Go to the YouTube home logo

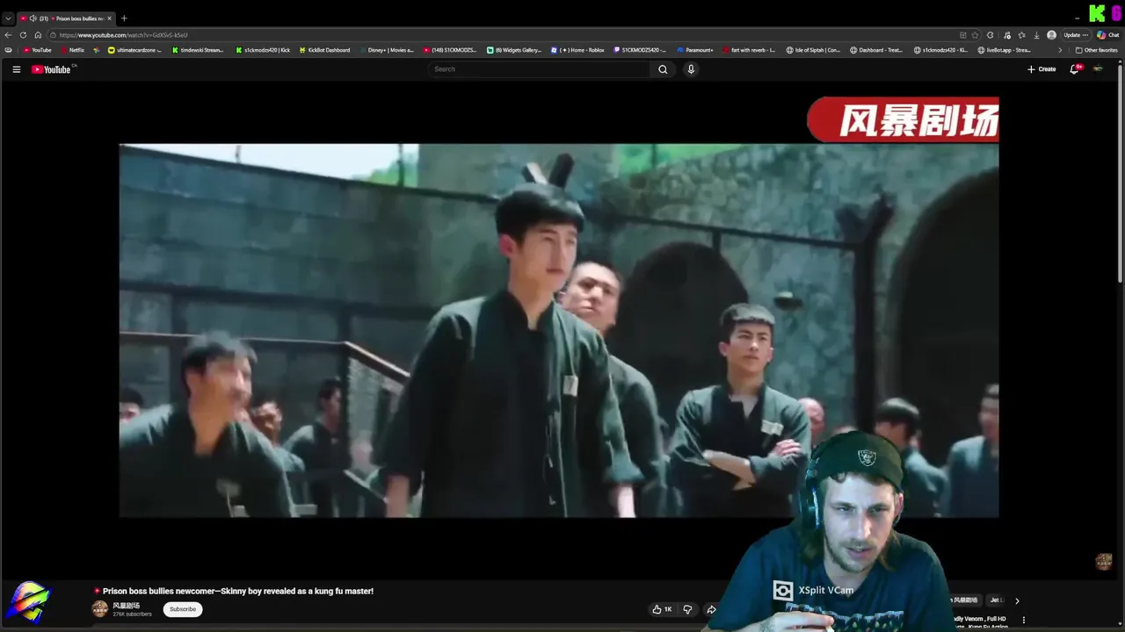click(53, 69)
